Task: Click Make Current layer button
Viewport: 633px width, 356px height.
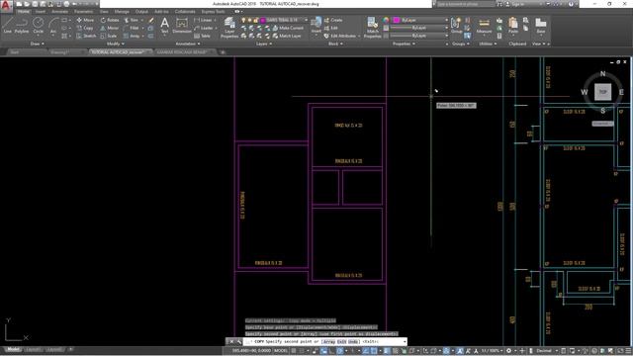Action: (288, 28)
